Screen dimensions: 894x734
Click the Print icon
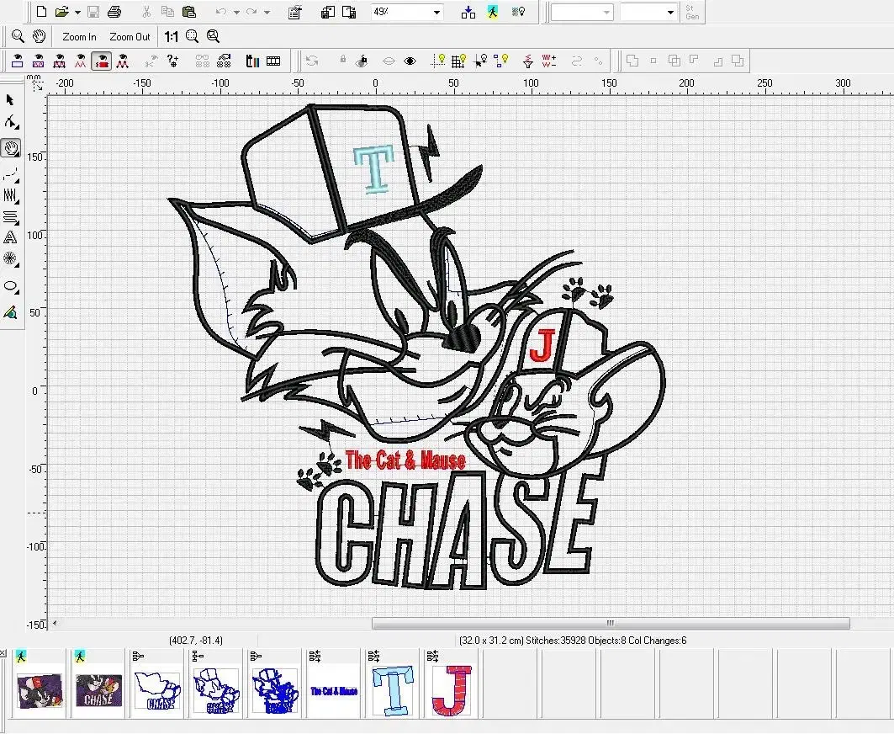114,12
